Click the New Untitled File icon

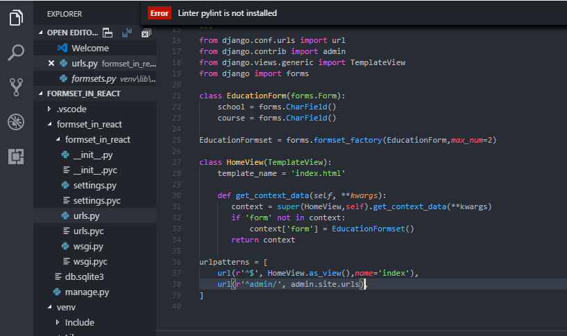tap(108, 33)
